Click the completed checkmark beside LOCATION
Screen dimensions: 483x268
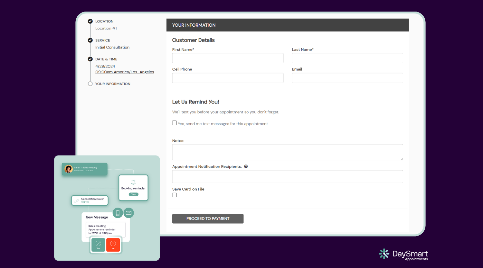coord(90,21)
